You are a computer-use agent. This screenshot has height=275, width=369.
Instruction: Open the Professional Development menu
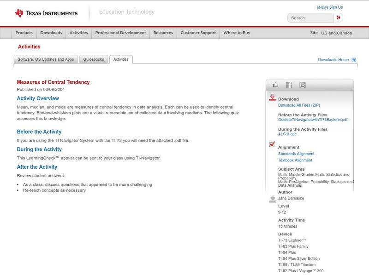(x=120, y=33)
